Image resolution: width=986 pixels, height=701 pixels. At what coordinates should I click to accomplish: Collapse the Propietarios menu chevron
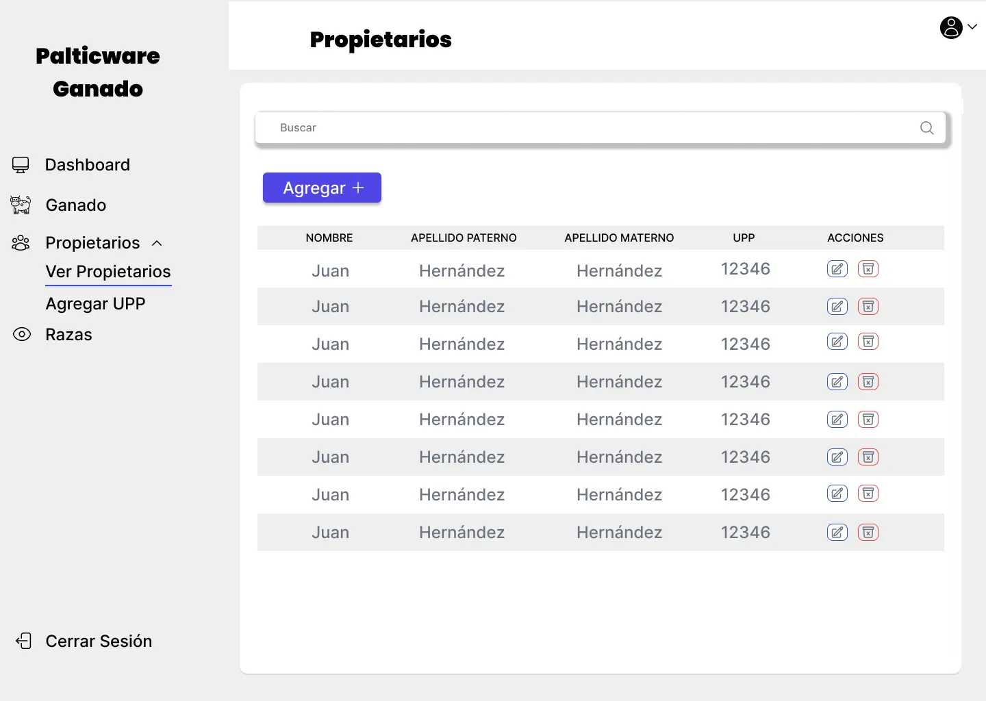click(x=157, y=243)
